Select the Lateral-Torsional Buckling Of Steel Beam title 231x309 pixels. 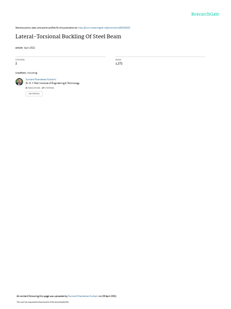[68, 37]
